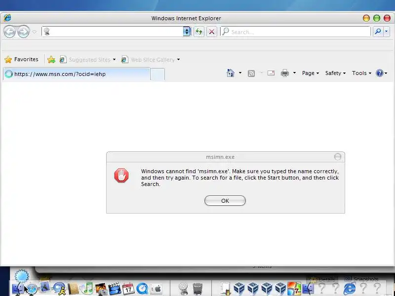Launch iTunes from the dock
395x296 pixels.
[x=87, y=289]
